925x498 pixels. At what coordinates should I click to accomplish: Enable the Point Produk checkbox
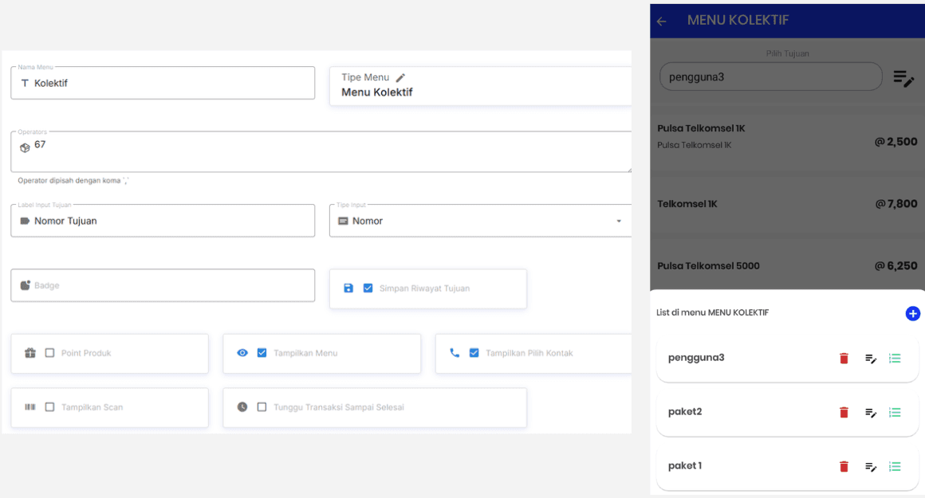[49, 353]
